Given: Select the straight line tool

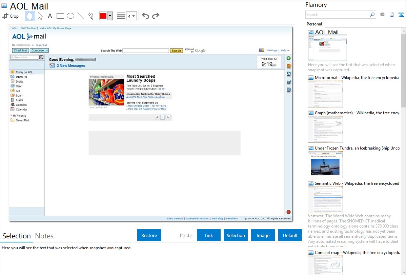Looking at the screenshot, I should 81,16.
